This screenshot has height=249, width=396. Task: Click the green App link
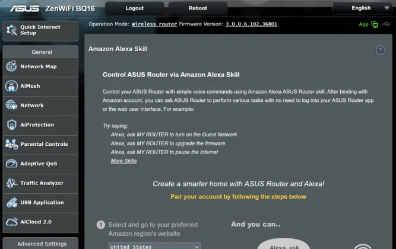pos(363,24)
